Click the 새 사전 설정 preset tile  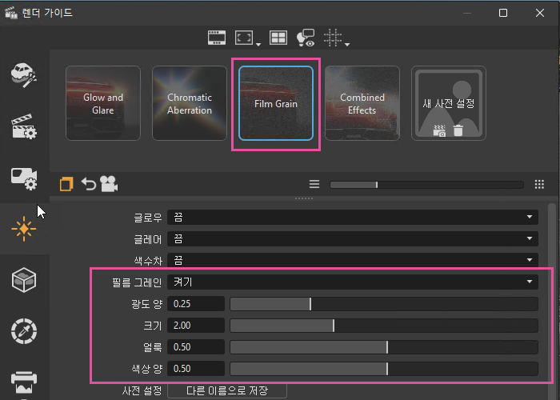coord(449,103)
